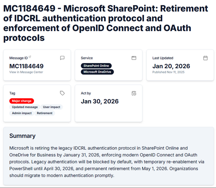Click the Admin impact tag
Viewport: 216px width, 188px height.
(x=22, y=113)
